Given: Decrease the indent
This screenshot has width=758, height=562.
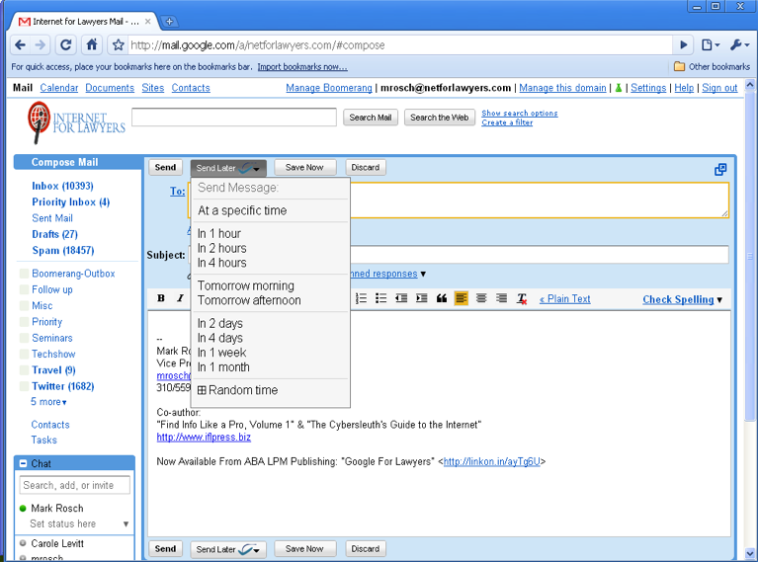Looking at the screenshot, I should tap(401, 298).
